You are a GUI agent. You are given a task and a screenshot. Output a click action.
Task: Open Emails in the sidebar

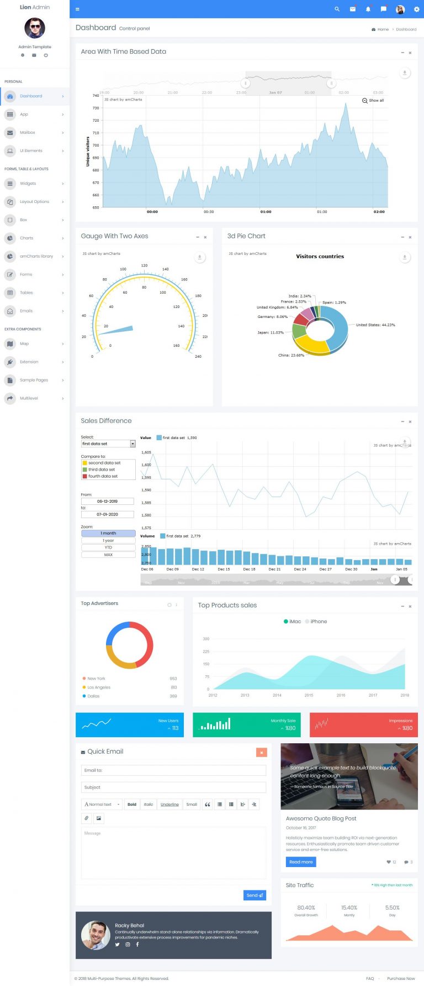(35, 311)
